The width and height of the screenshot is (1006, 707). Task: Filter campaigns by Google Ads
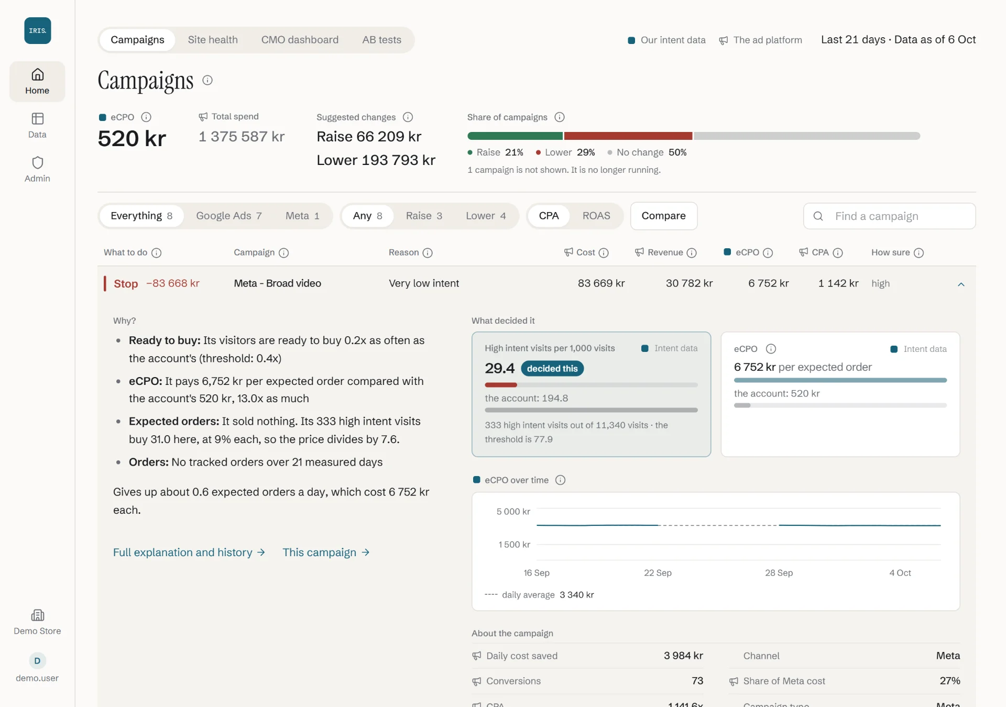point(229,216)
